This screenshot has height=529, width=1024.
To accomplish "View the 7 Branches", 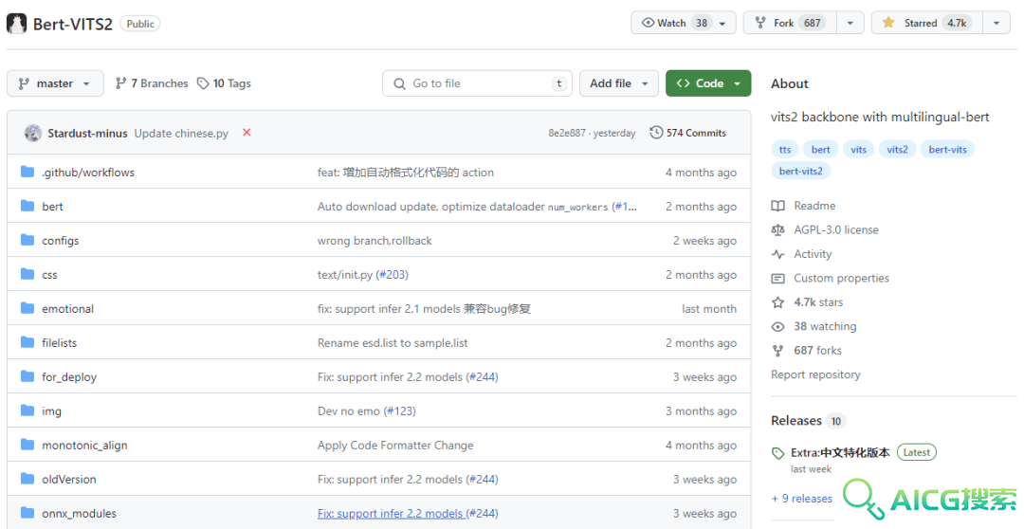I will point(152,83).
